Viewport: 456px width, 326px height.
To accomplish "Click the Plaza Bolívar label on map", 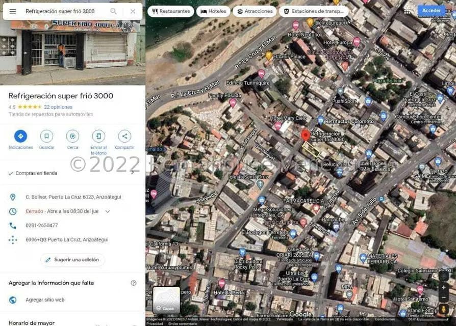I will (387, 80).
